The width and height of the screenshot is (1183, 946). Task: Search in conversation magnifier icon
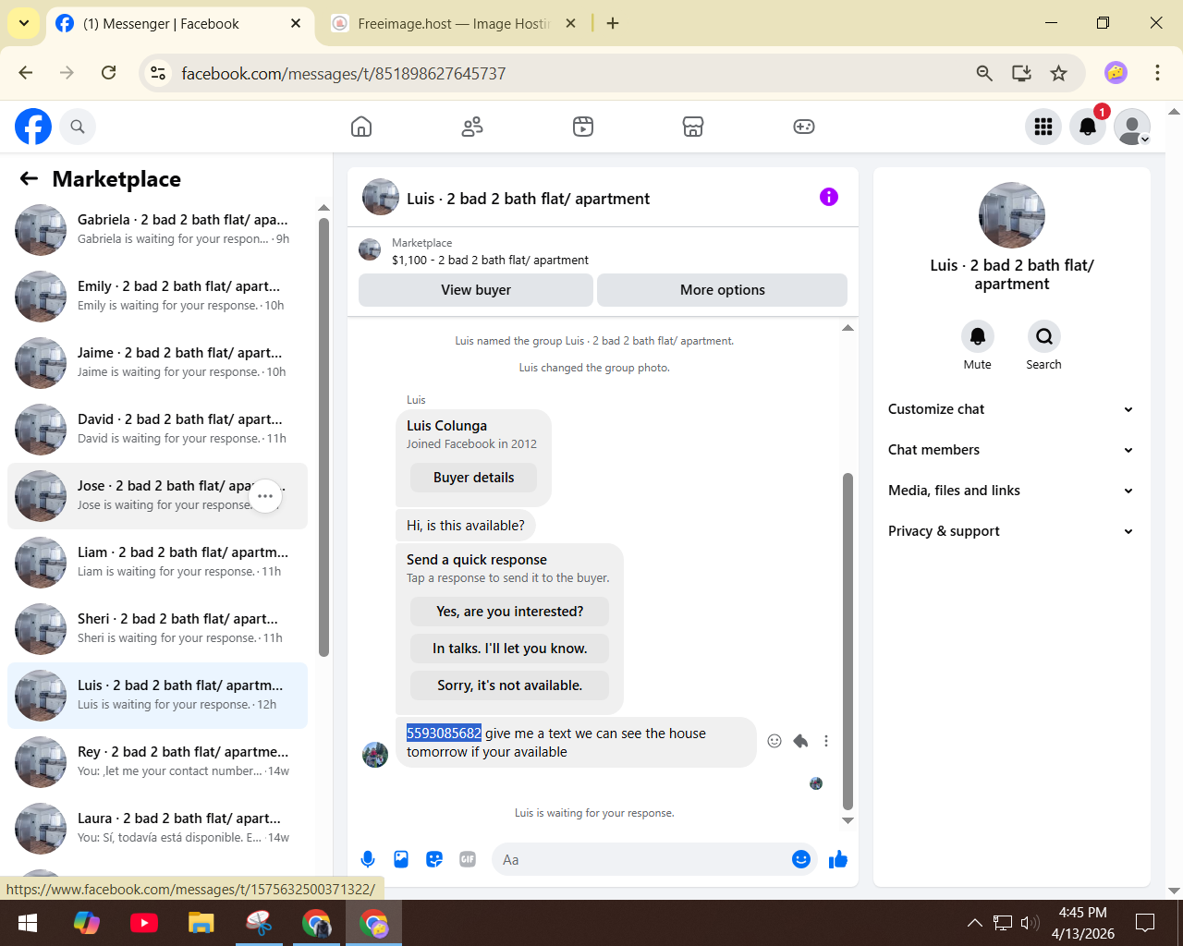[x=1043, y=336]
